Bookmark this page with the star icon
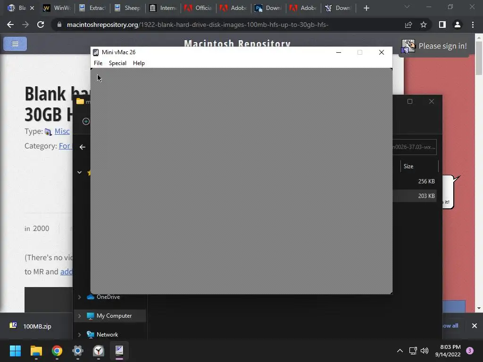 pos(424,25)
